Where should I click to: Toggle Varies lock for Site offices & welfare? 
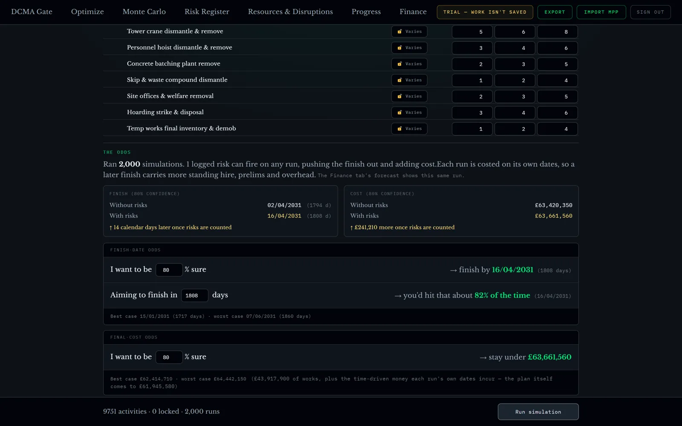tap(409, 96)
